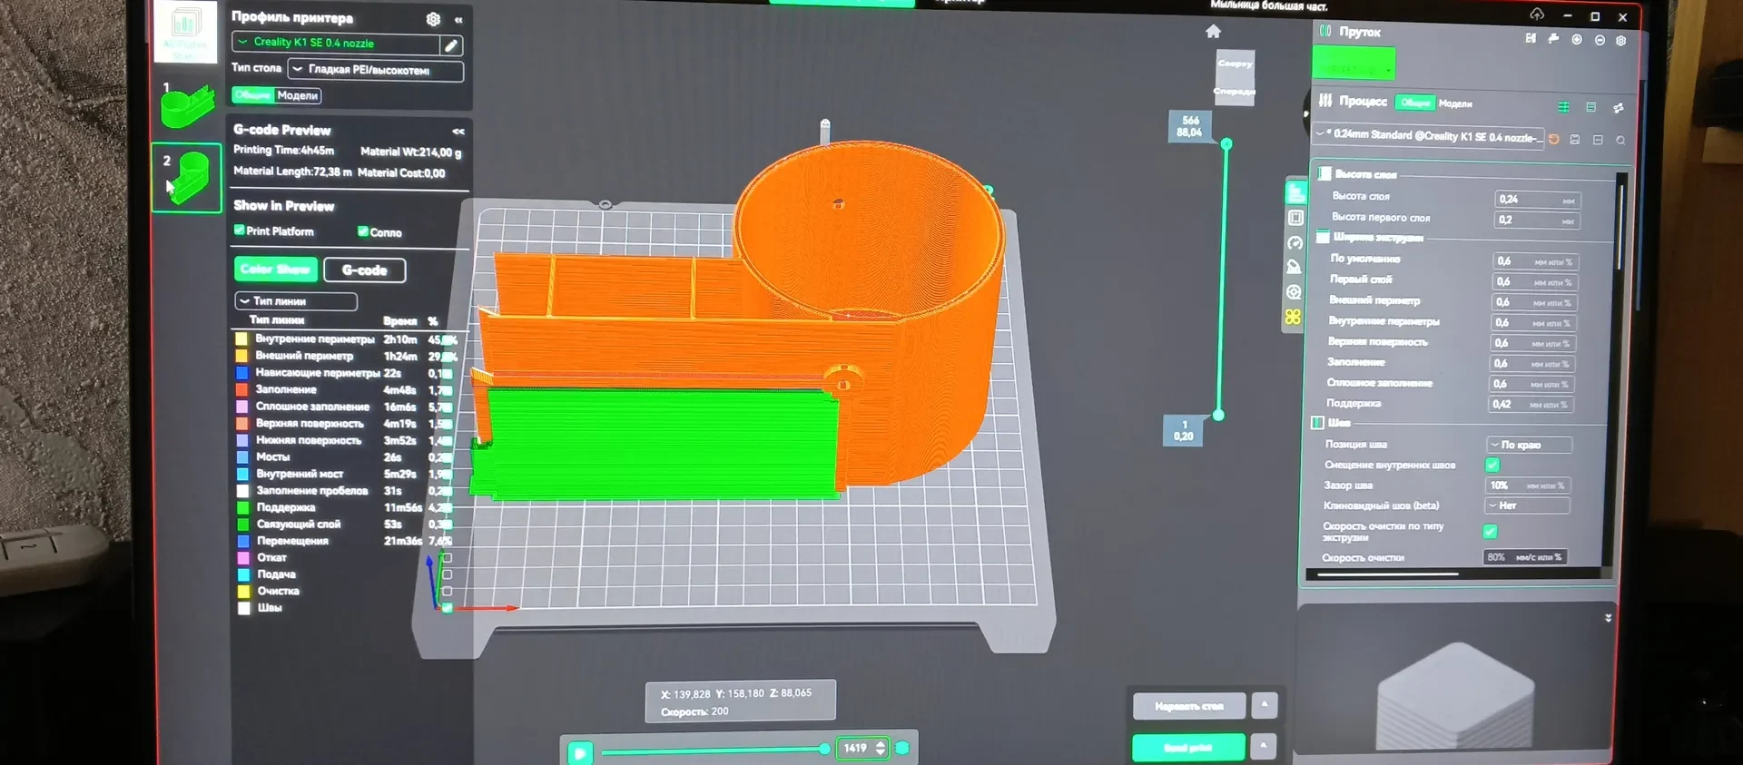Screen dimensions: 1743x765
Task: Toggle Очистка line type visibility
Action: (x=447, y=591)
